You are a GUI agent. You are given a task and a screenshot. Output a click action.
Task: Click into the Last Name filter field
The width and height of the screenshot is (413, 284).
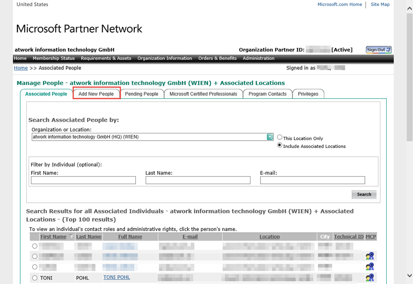198,180
